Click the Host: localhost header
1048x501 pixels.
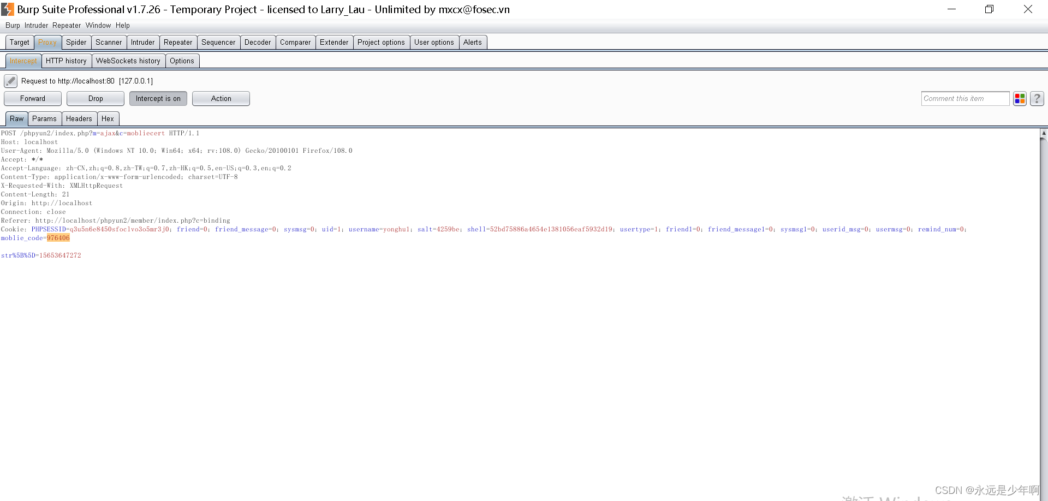click(29, 142)
